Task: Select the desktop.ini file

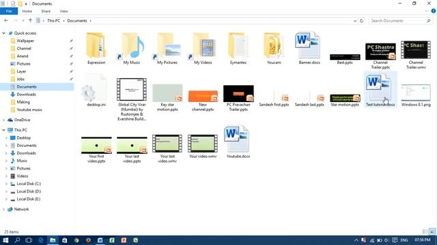Action: 96,91
